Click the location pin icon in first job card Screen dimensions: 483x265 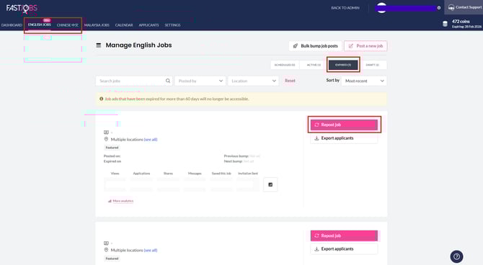(x=106, y=139)
